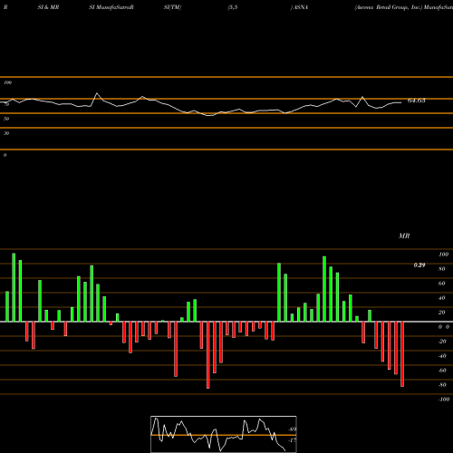Click the MR right-axis label 60
This screenshot has height=453, width=453.
click(442, 284)
